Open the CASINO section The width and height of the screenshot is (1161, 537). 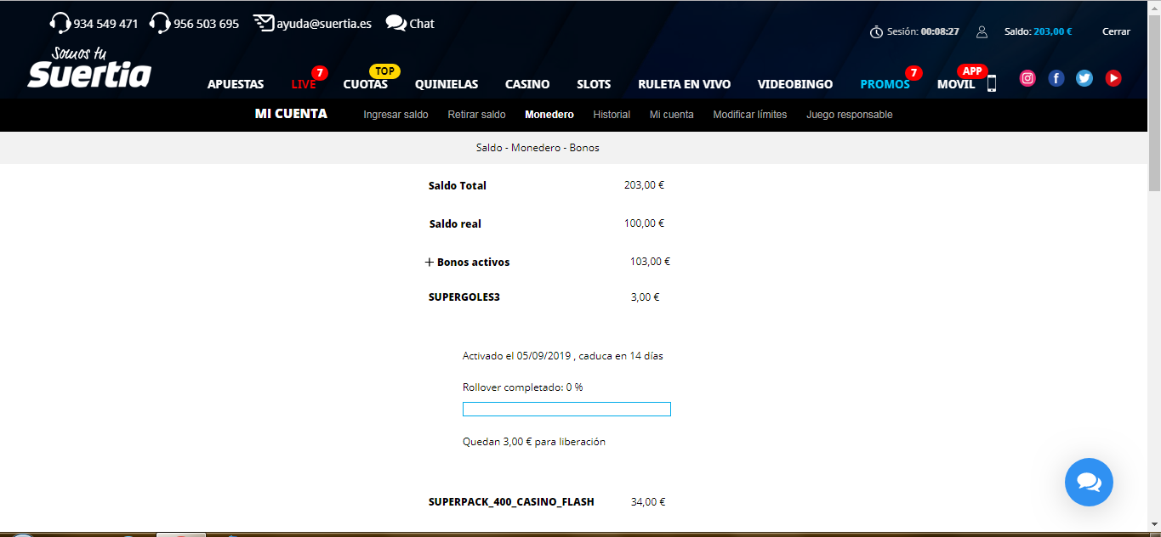coord(527,84)
